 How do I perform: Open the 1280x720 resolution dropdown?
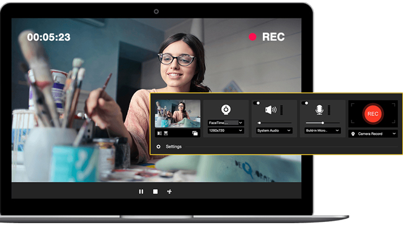click(226, 130)
